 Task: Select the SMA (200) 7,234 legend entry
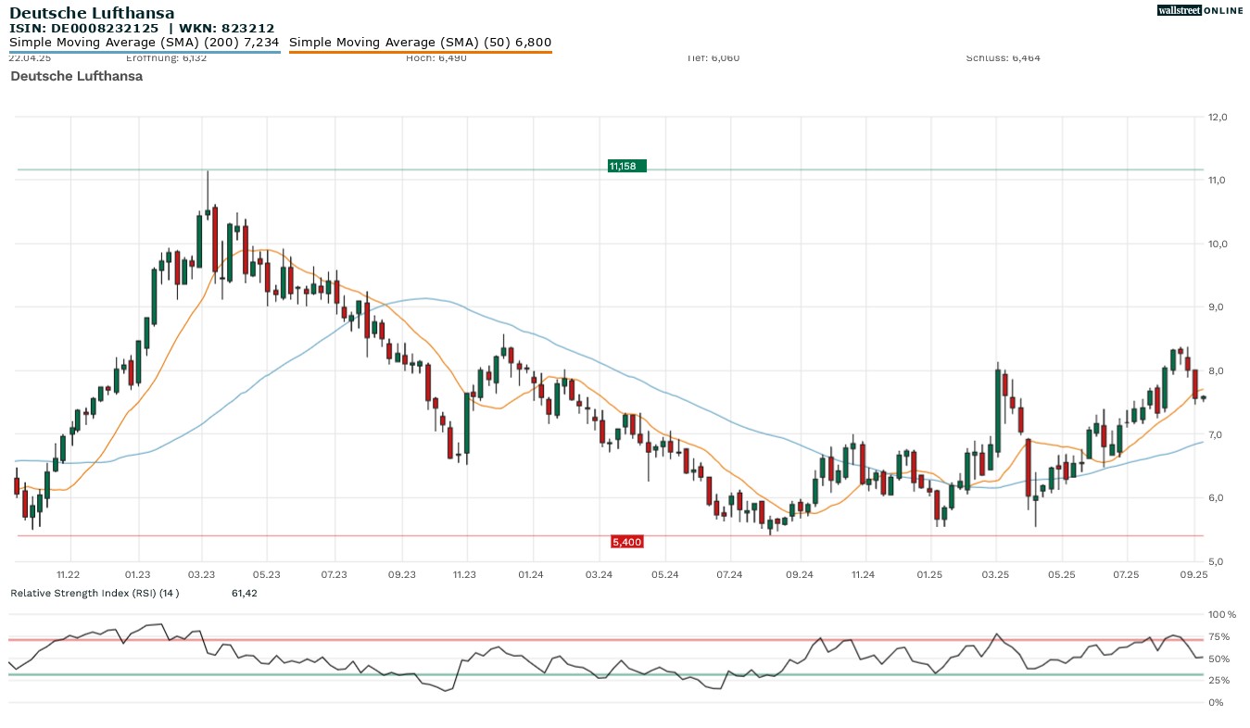(145, 42)
